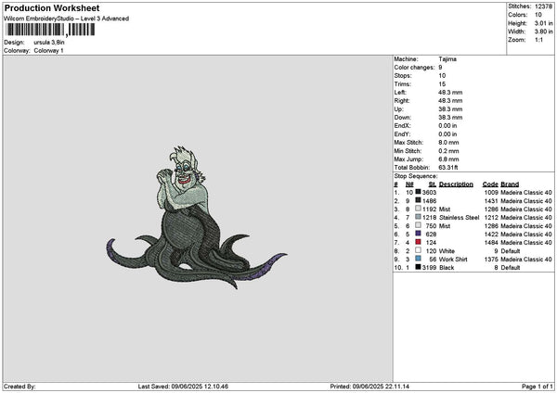Click the Height value '3.01 in'
Screen dimensions: 557x393
tap(543, 23)
